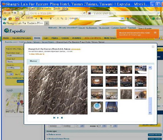Click the thumbnail scrollbar up arrow

(x=150, y=68)
